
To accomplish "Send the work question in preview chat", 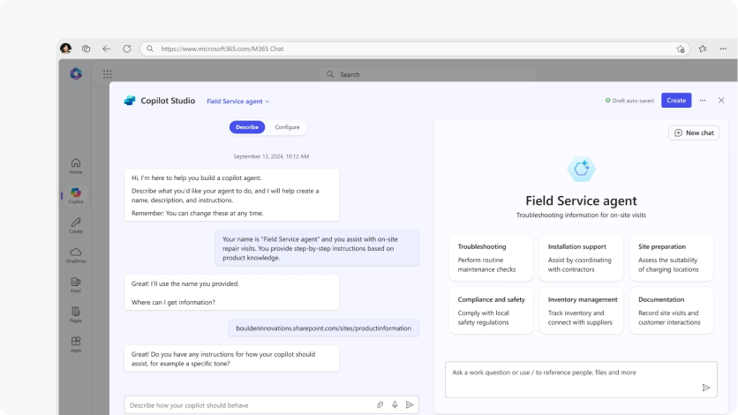I will [x=705, y=387].
